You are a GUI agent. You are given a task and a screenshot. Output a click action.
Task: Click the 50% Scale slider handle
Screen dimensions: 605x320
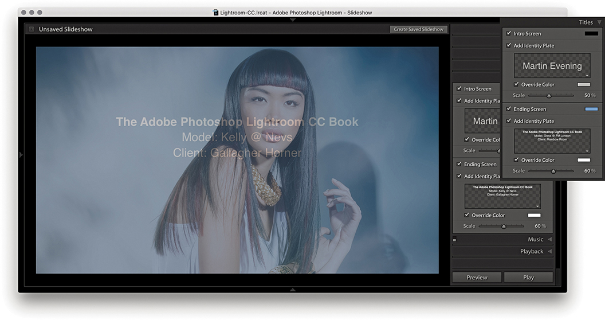pos(549,96)
